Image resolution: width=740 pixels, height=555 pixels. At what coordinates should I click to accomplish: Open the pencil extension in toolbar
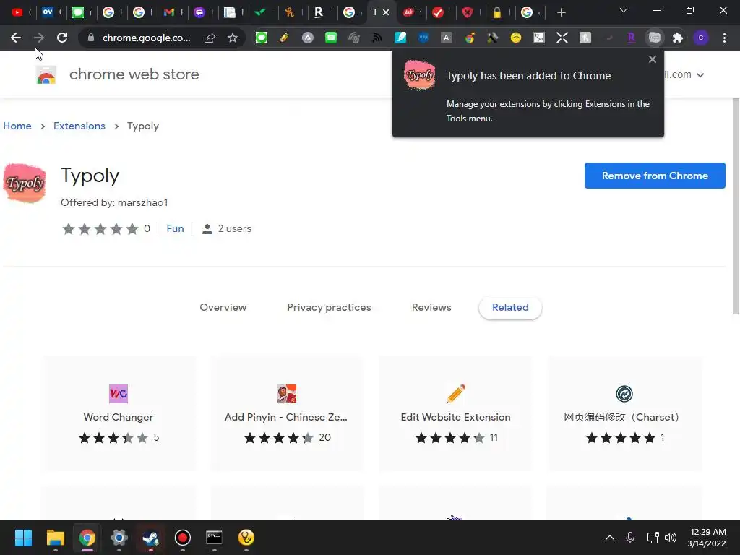(x=284, y=38)
